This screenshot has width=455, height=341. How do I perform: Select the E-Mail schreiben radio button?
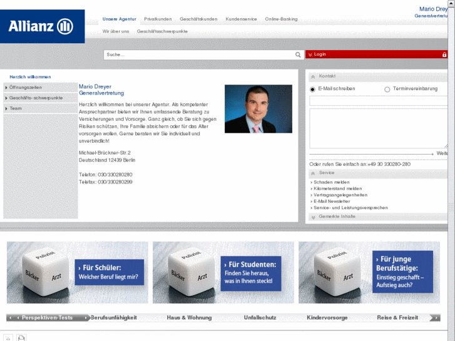coord(312,89)
